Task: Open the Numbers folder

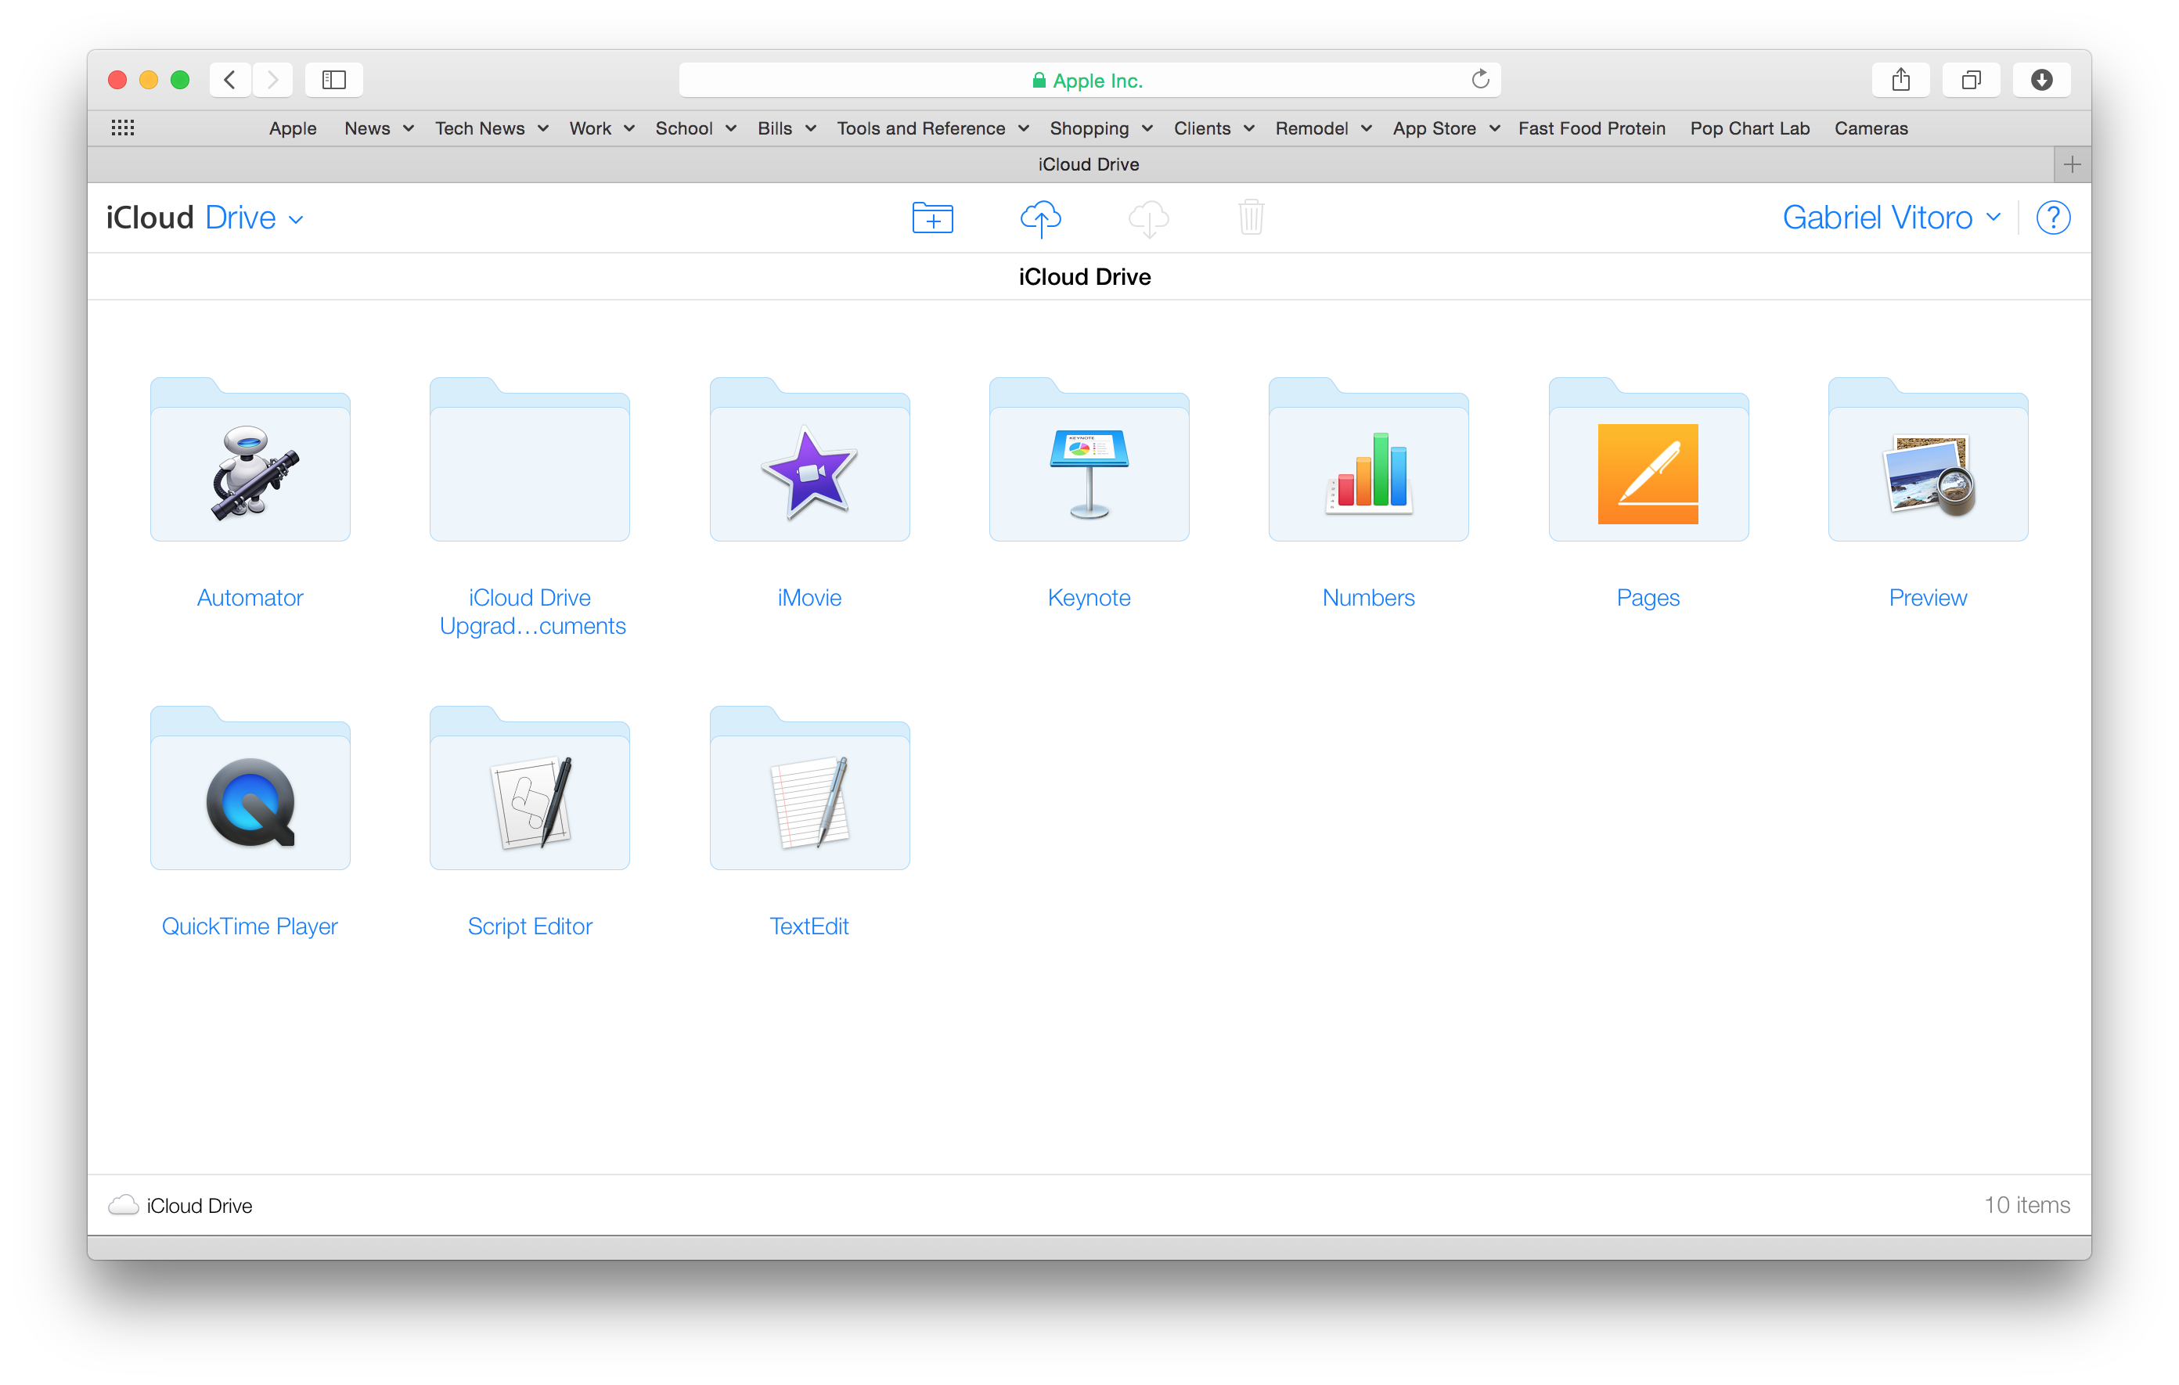Action: [x=1368, y=459]
